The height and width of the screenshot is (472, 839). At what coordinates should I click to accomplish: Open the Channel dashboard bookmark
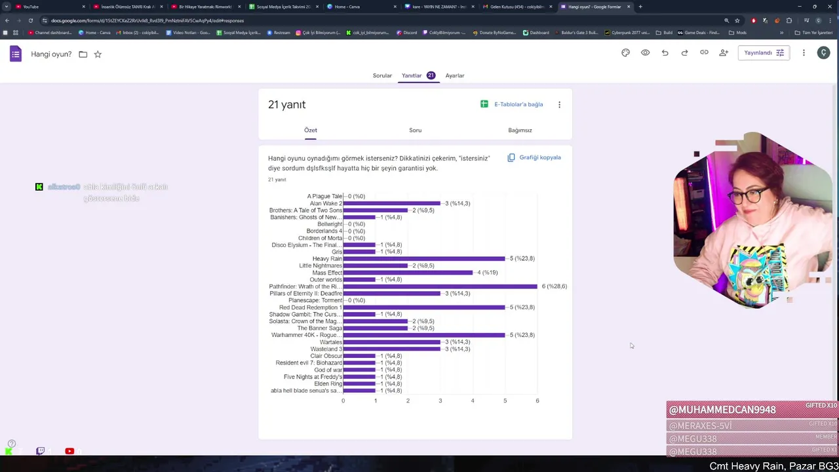(50, 33)
